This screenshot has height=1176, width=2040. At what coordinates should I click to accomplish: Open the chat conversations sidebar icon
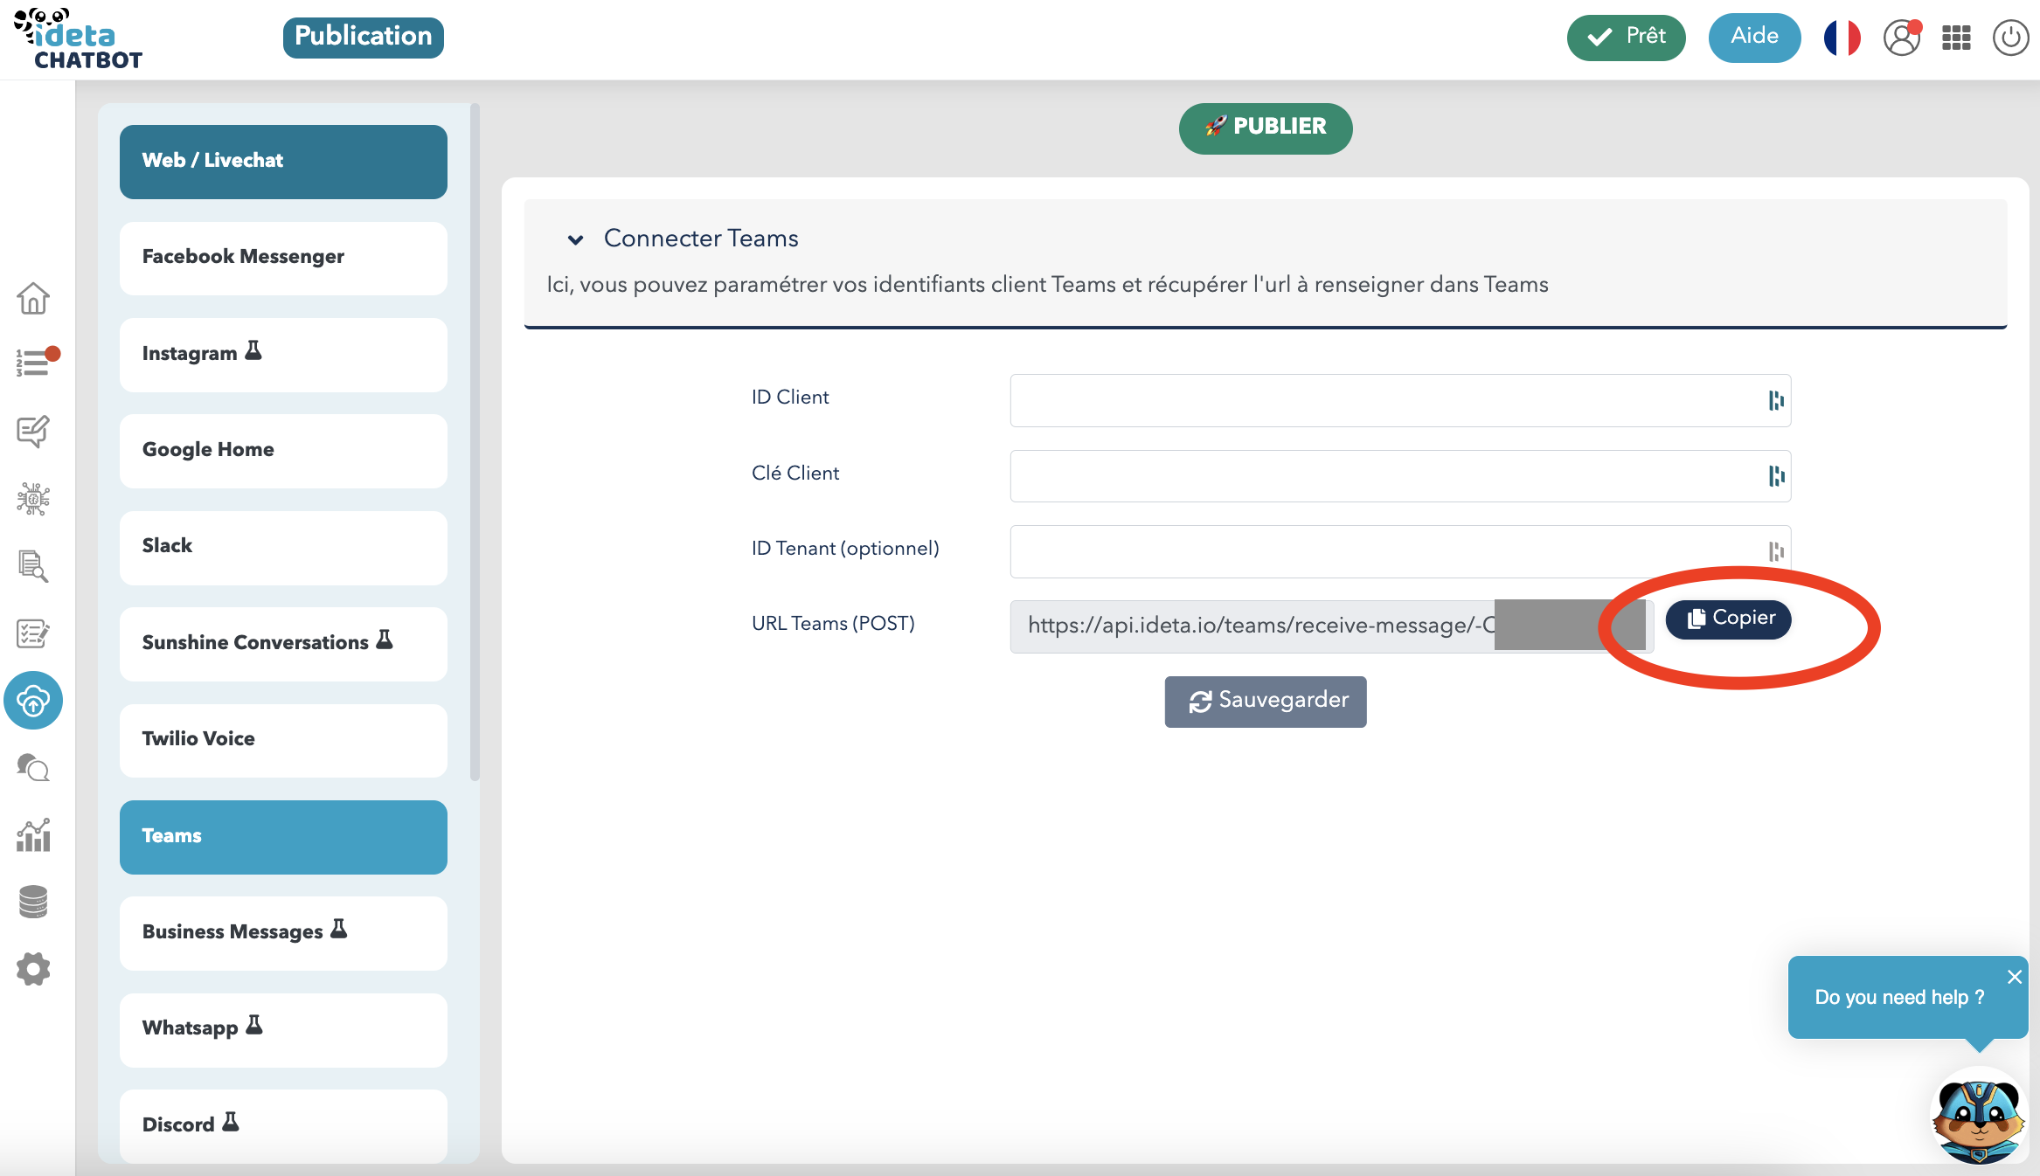pyautogui.click(x=33, y=767)
